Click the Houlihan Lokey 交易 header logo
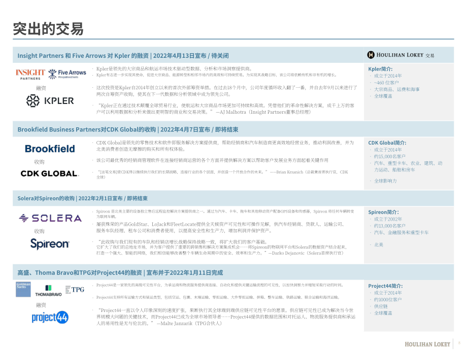This screenshot has height=350, width=467. [x=401, y=55]
